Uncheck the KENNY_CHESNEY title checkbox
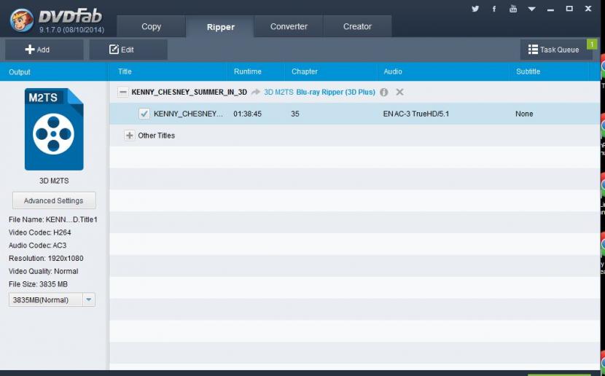605x376 pixels. (144, 114)
